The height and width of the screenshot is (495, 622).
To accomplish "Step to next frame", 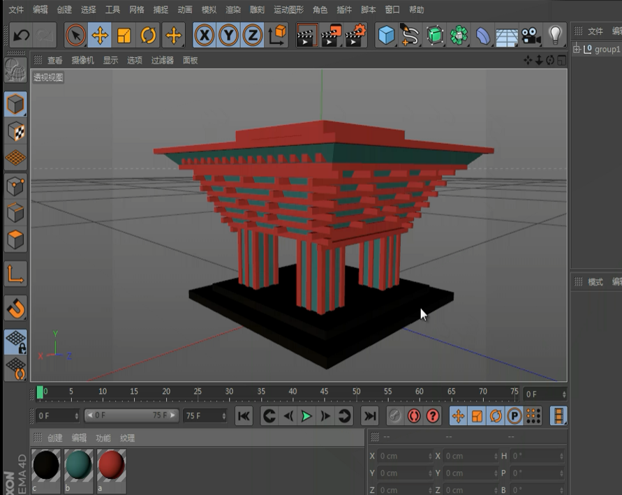I will [325, 416].
